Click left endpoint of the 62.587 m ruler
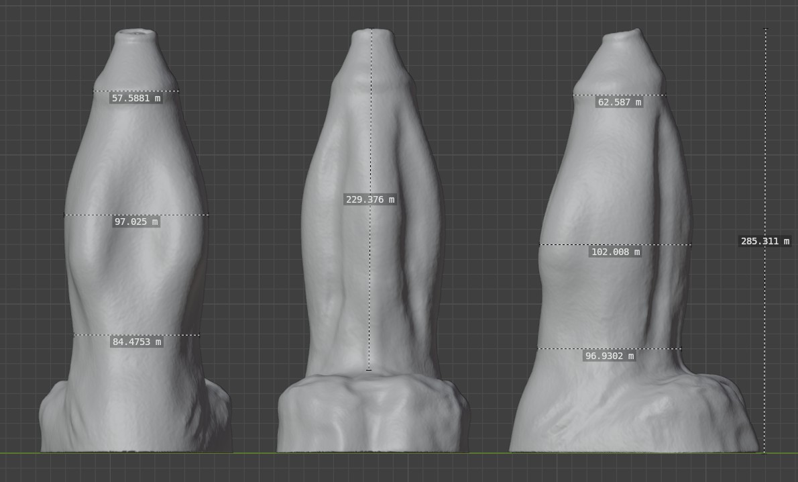Viewport: 798px width, 482px height. coord(573,95)
